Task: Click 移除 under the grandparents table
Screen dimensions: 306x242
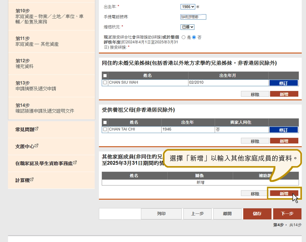Action: (x=255, y=141)
